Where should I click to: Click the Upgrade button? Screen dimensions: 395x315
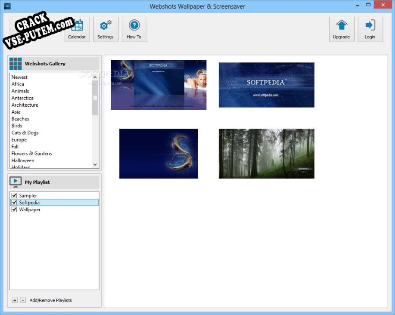pyautogui.click(x=341, y=29)
